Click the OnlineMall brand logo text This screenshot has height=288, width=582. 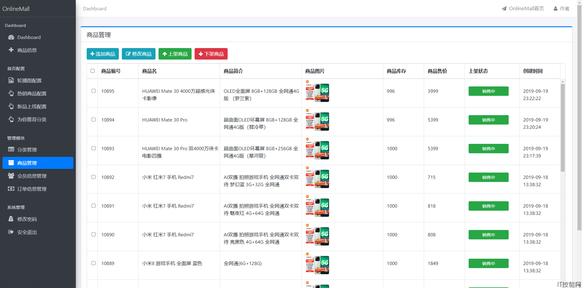[16, 9]
